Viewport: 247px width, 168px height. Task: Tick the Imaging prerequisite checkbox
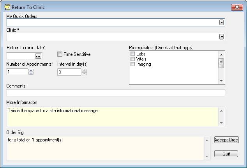[x=133, y=64]
